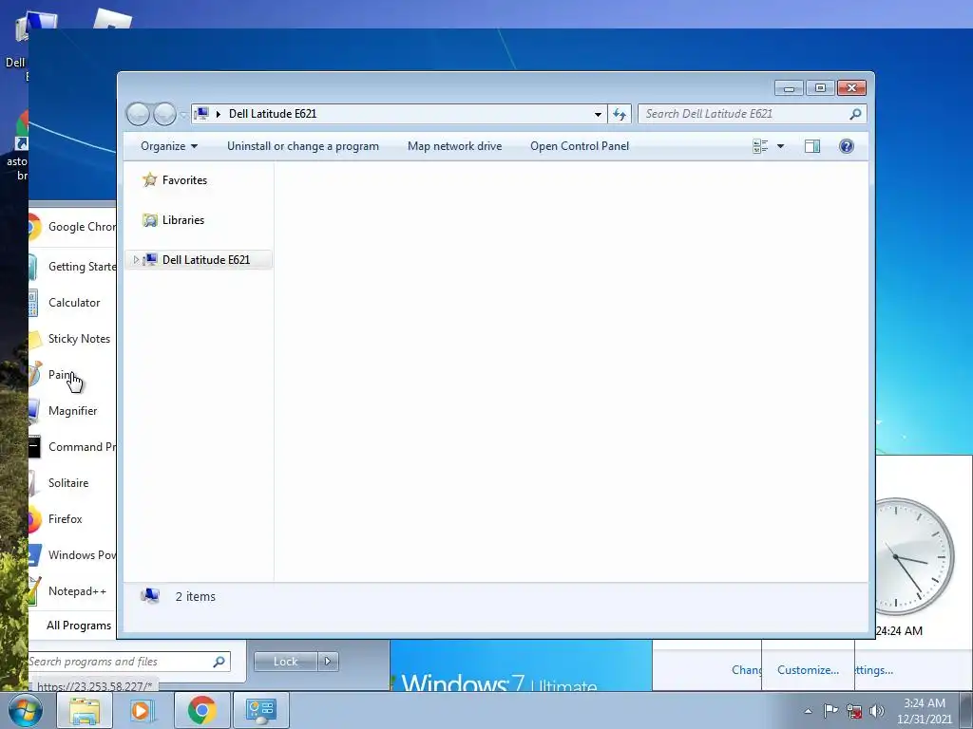973x729 pixels.
Task: Click the taskbar clock 3:24 AM
Action: point(924,703)
